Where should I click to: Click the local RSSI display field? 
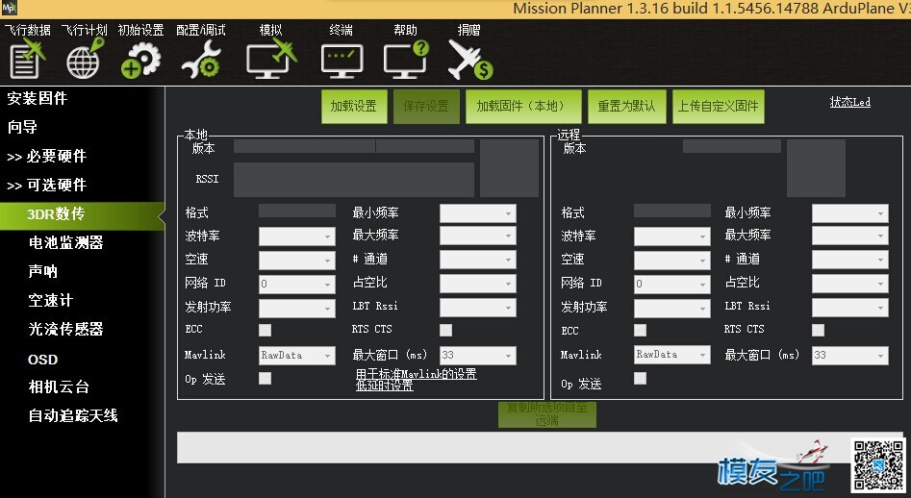[354, 180]
